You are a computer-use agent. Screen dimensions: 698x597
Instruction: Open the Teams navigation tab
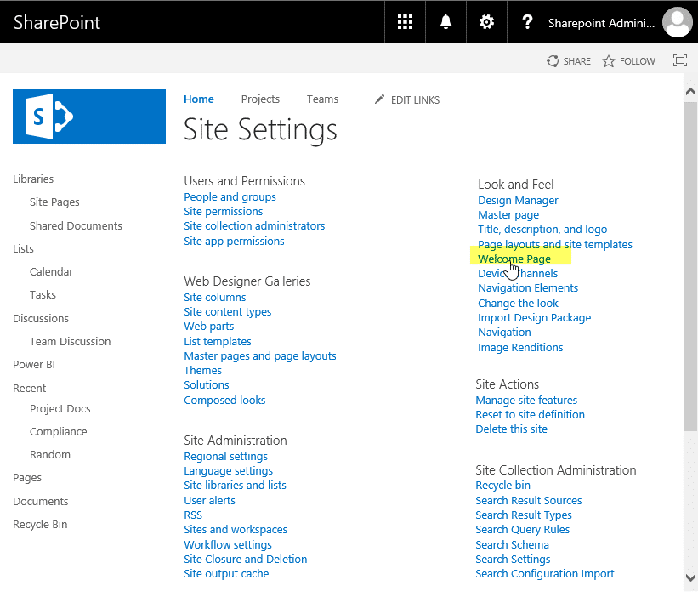pos(322,99)
